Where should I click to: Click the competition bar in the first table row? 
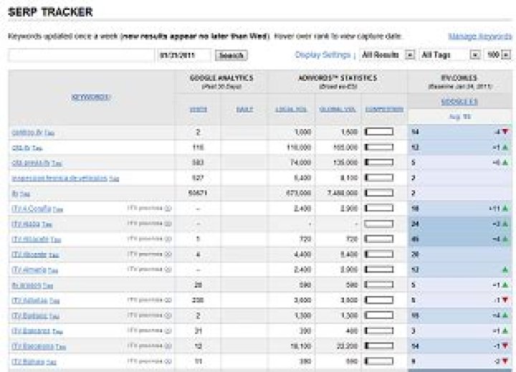click(x=379, y=132)
